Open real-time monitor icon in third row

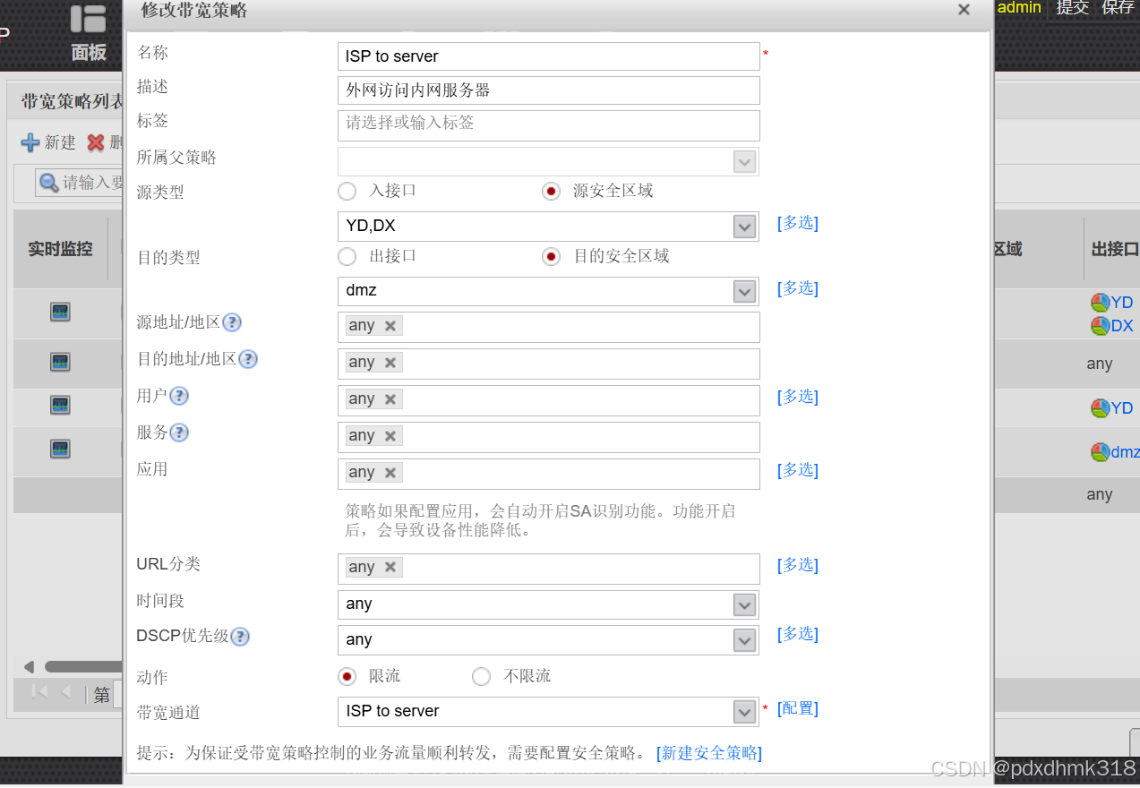coord(60,405)
